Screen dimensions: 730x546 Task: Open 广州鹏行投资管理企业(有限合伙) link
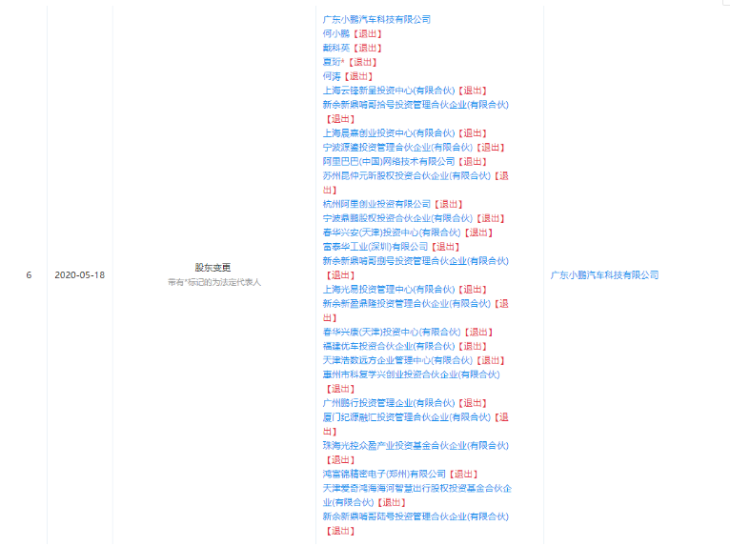pyautogui.click(x=389, y=403)
